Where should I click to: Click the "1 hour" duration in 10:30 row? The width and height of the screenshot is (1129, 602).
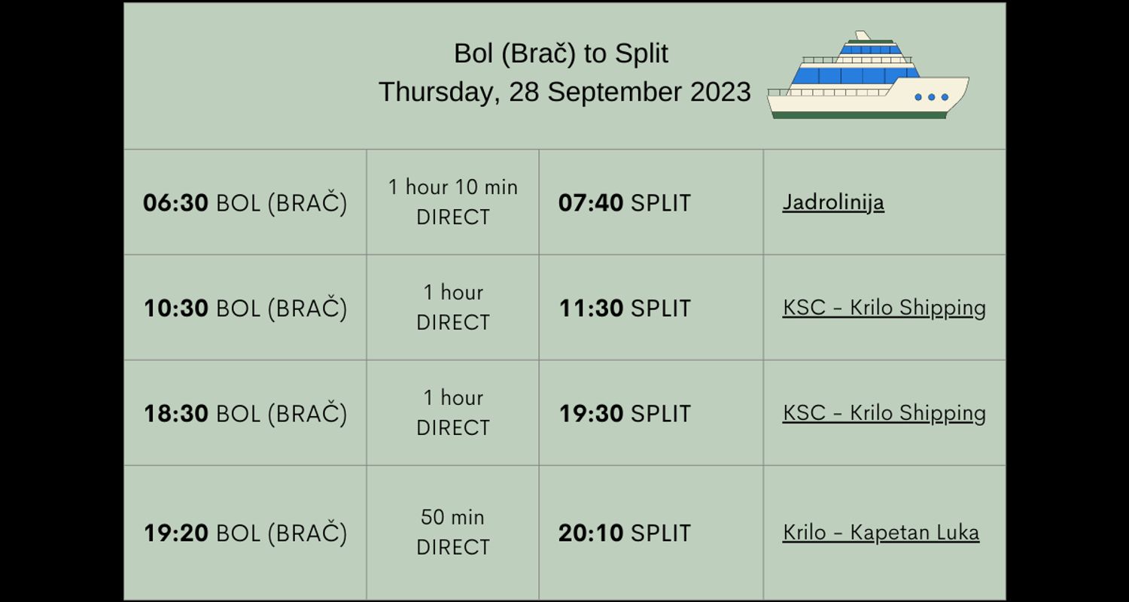tap(453, 293)
